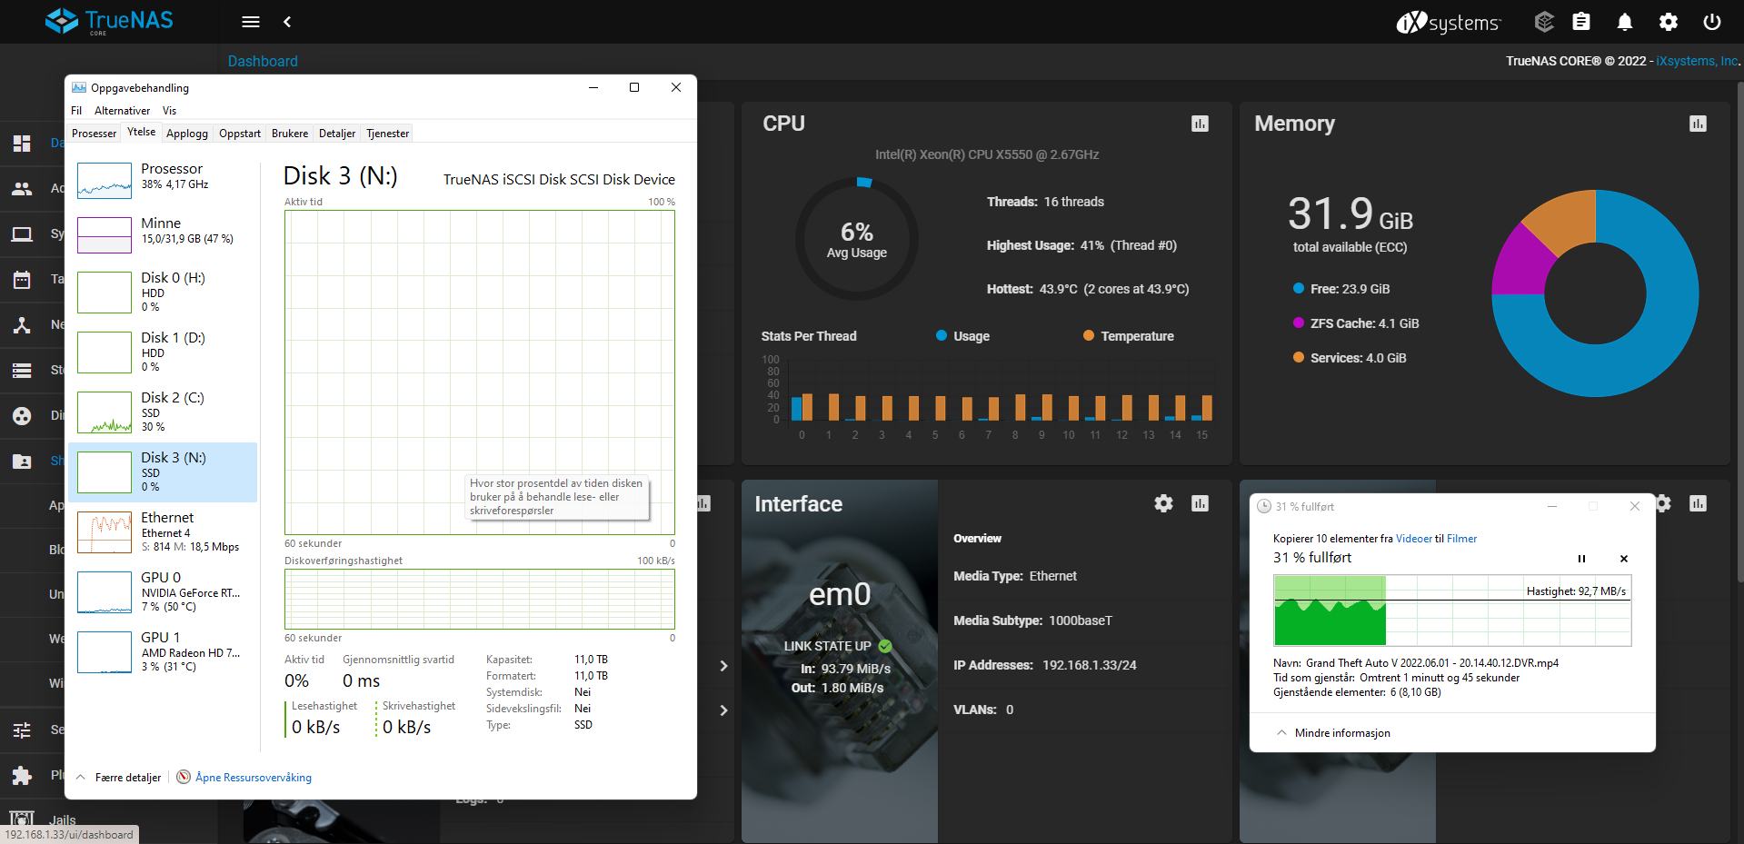1744x844 pixels.
Task: Click the alerts bell icon
Action: pyautogui.click(x=1624, y=22)
